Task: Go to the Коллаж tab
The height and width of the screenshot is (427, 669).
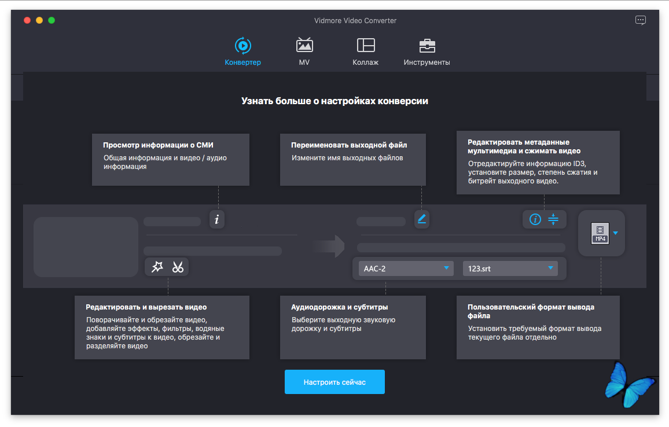Action: (365, 51)
